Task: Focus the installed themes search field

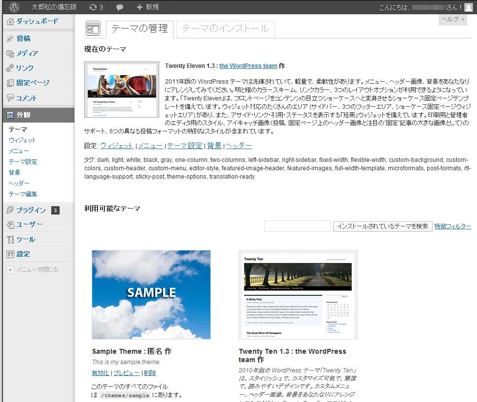Action: [297, 226]
